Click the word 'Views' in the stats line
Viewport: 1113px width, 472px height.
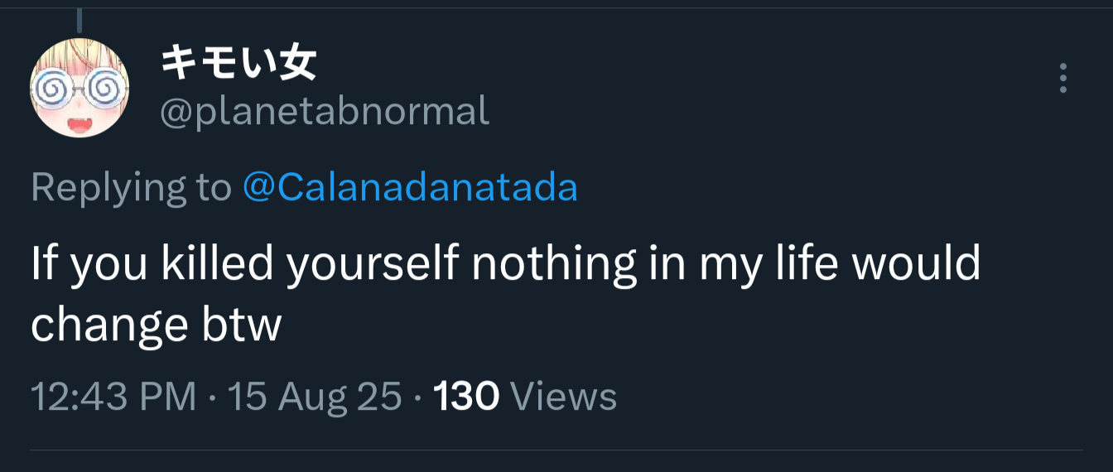564,397
